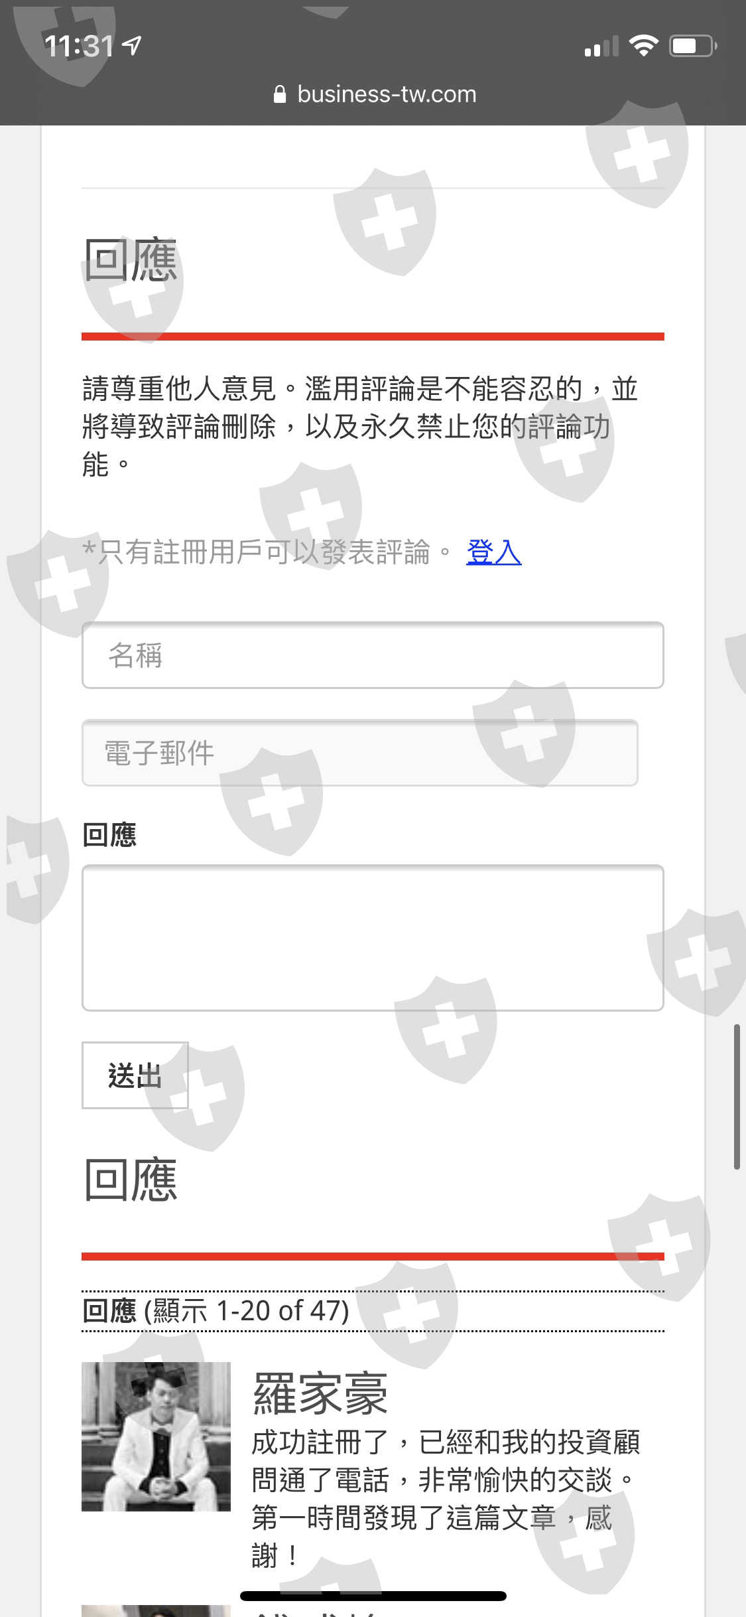The width and height of the screenshot is (746, 1617).
Task: Tap the cellular signal bars icon
Action: coord(601,46)
